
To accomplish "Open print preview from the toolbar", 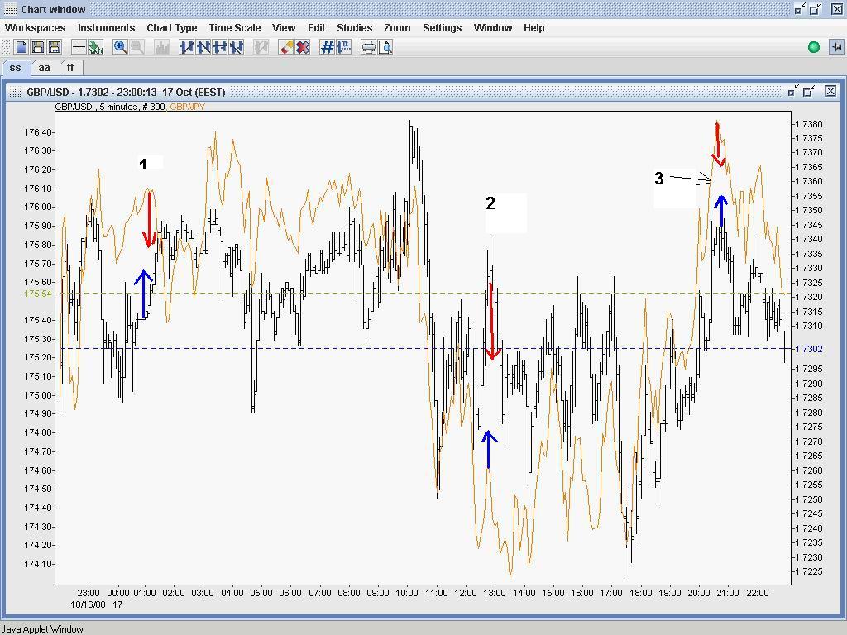I will 385,47.
